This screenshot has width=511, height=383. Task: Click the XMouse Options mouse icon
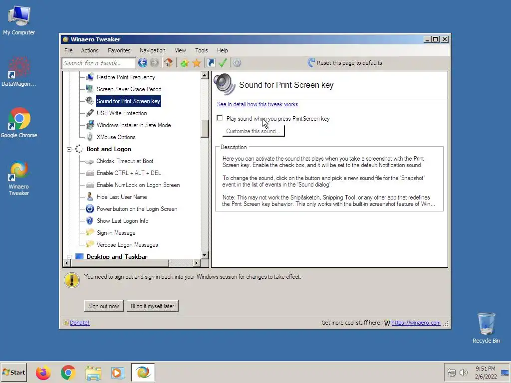tap(90, 137)
